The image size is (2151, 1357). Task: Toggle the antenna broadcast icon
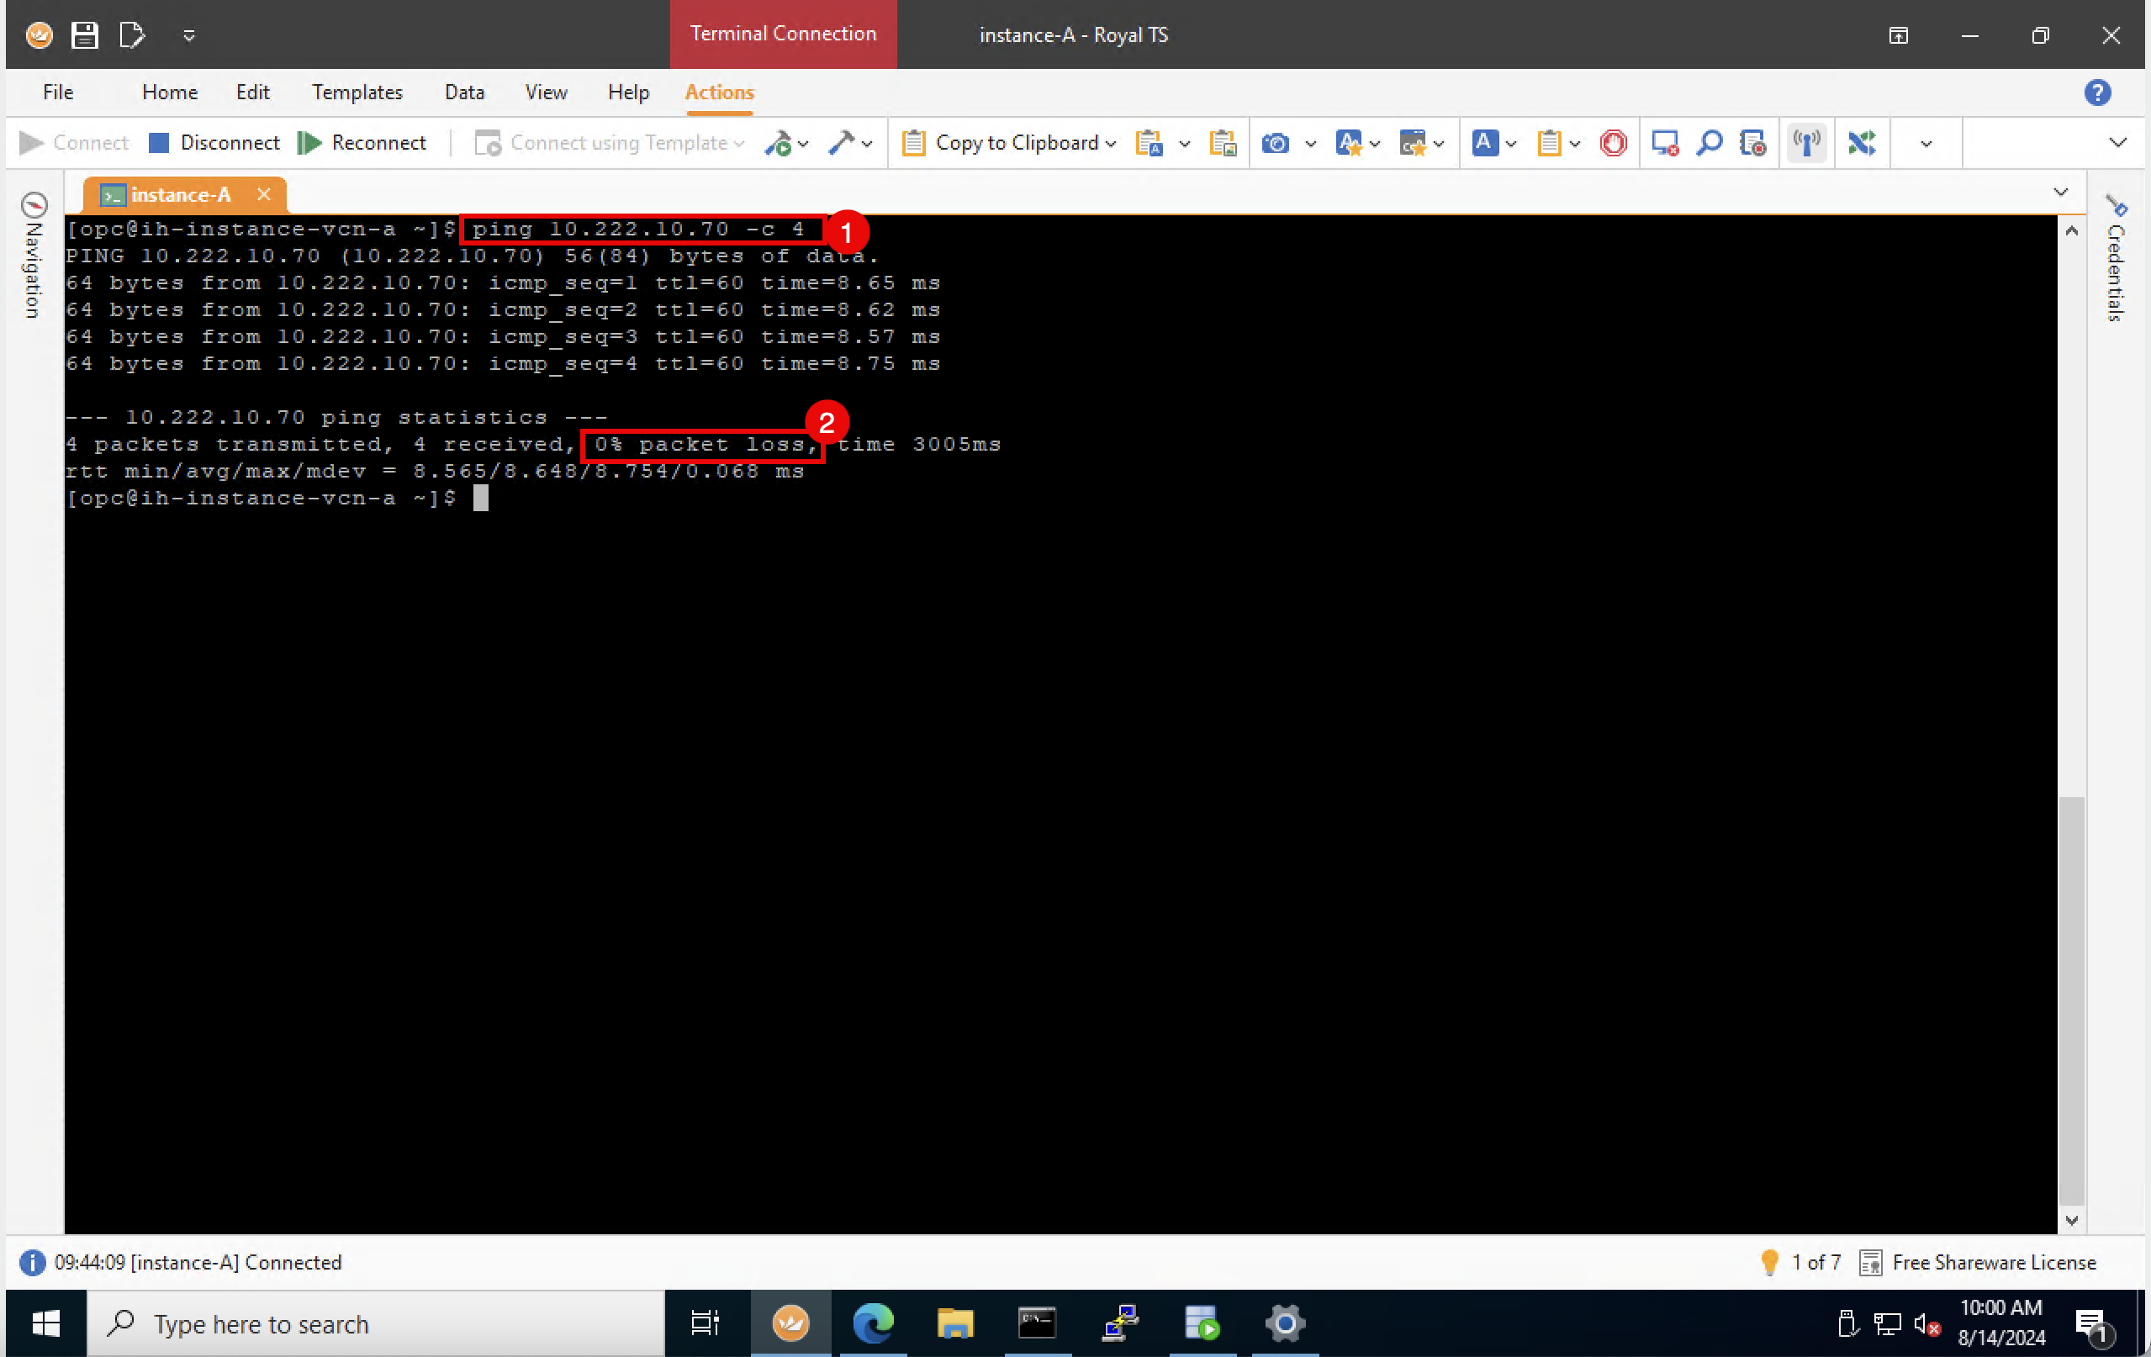click(1806, 143)
